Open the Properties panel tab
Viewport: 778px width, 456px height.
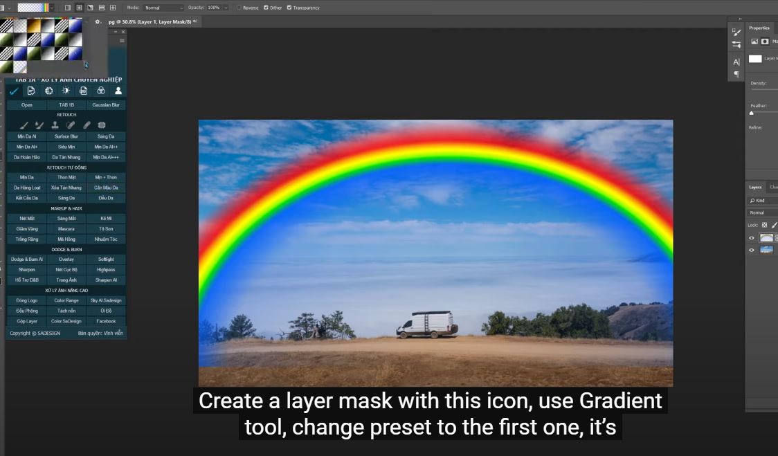click(x=759, y=28)
